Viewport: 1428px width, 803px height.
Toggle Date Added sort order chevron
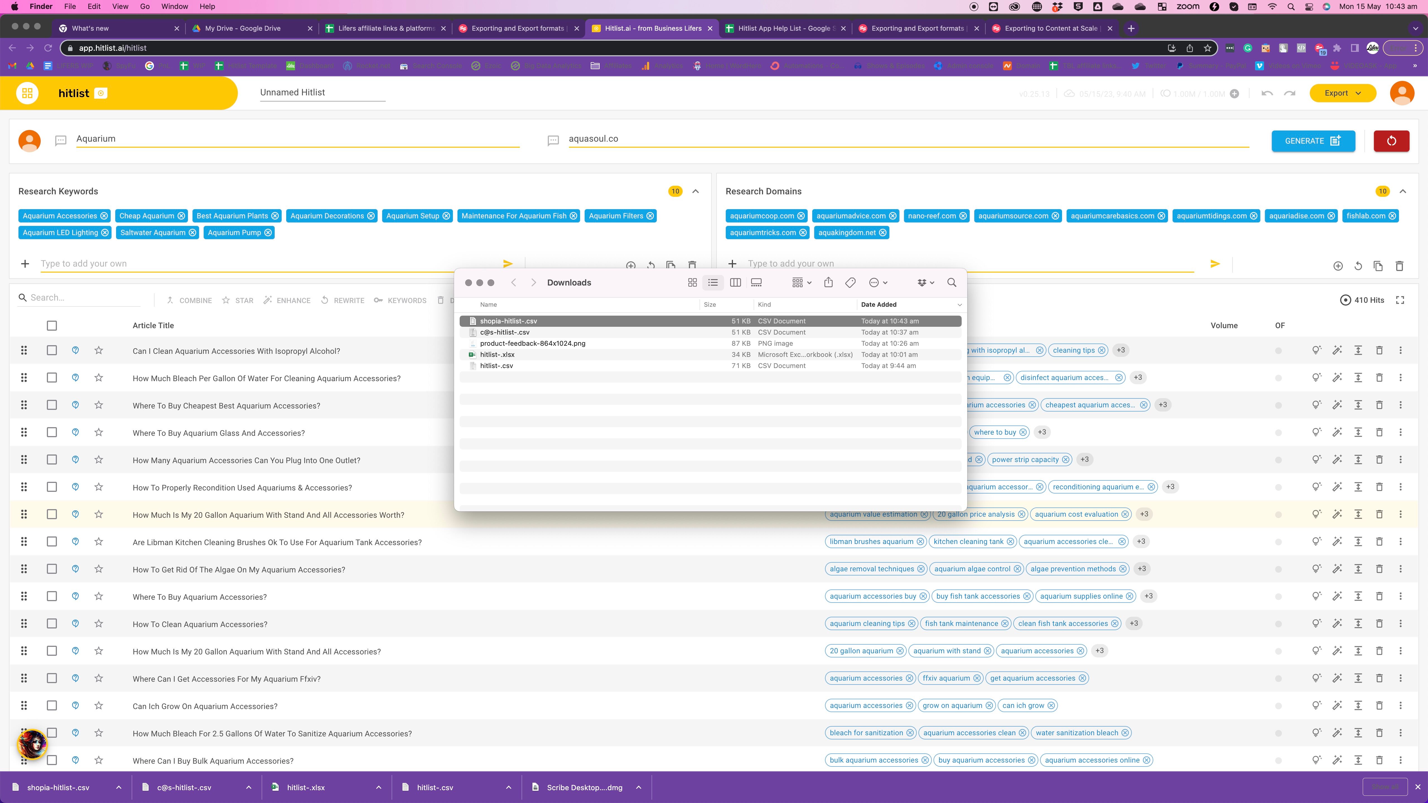tap(959, 305)
